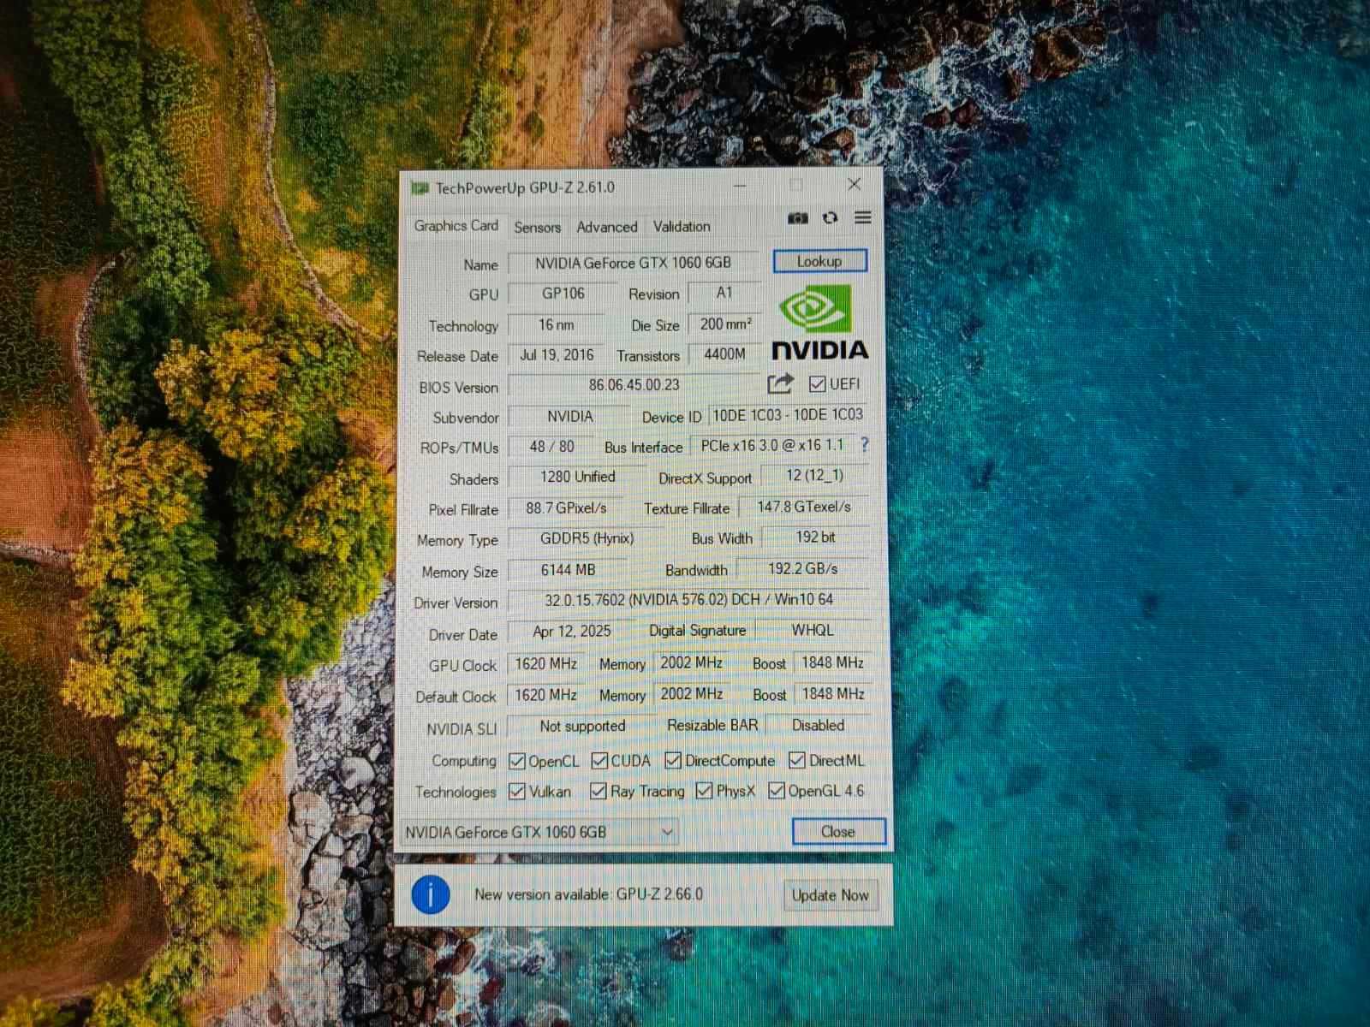
Task: Click the refresh icon in GPU-Z toolbar
Action: 830,217
